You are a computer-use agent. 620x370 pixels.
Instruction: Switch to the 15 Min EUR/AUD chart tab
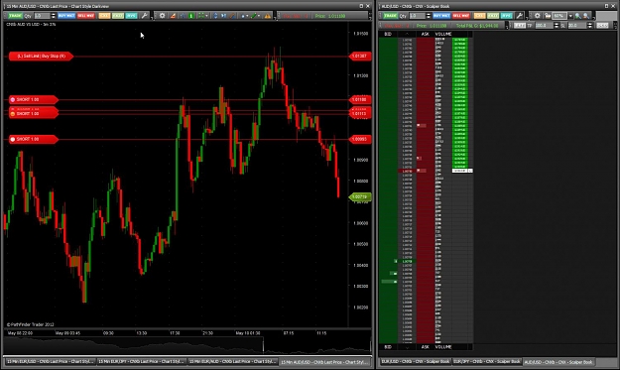point(232,361)
